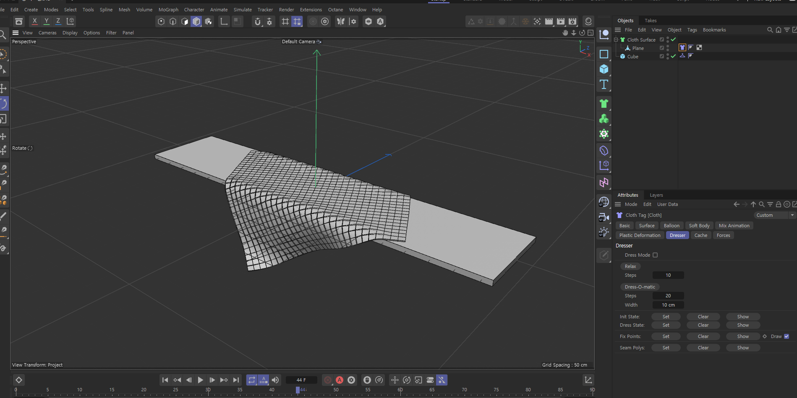Click the Cube primitive icon in side palette

coord(604,69)
